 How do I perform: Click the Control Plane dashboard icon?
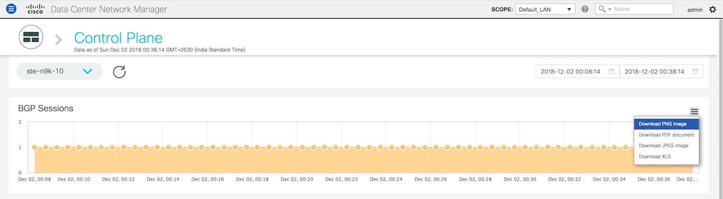click(x=31, y=37)
